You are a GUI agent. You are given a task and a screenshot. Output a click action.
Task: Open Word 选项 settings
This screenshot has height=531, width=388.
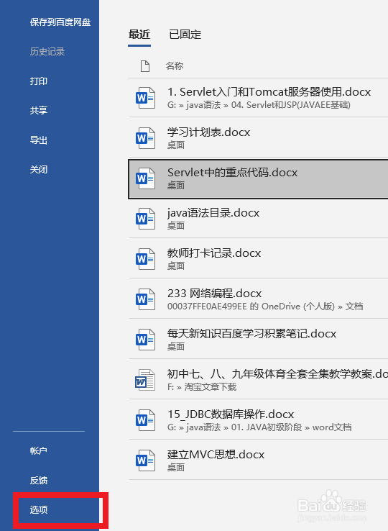pyautogui.click(x=39, y=509)
